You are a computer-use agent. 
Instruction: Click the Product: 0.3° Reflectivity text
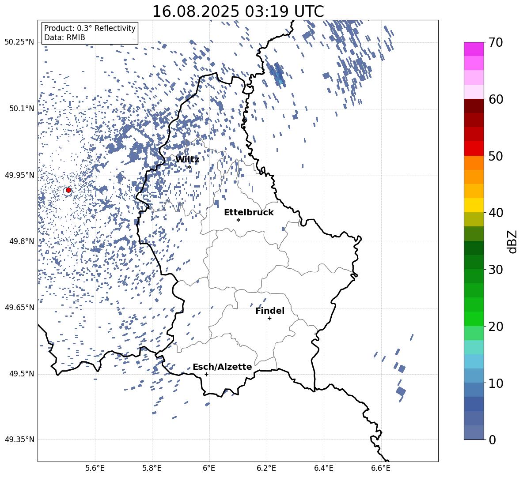tap(90, 28)
